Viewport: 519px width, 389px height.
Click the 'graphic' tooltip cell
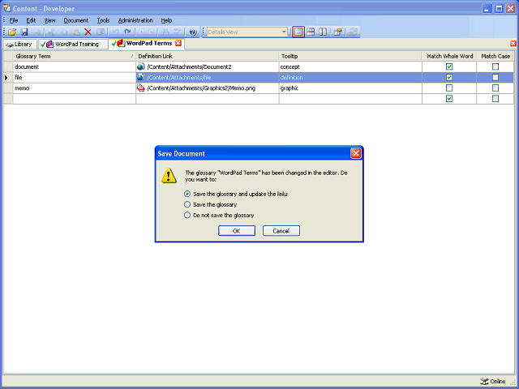(x=350, y=88)
